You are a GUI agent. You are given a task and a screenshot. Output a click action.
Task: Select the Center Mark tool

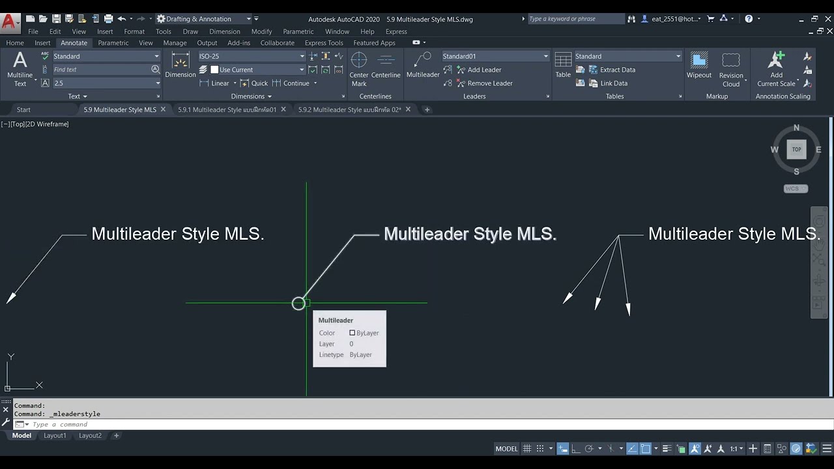coord(359,70)
